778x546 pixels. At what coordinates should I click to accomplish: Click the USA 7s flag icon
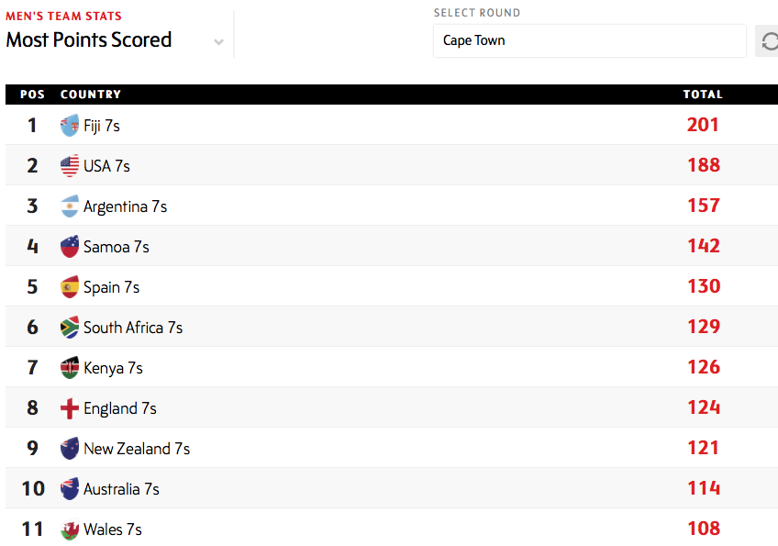click(70, 166)
